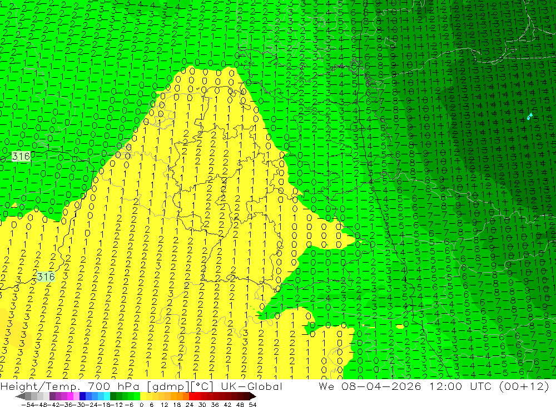Click the '0' value on the legend

(x=141, y=405)
